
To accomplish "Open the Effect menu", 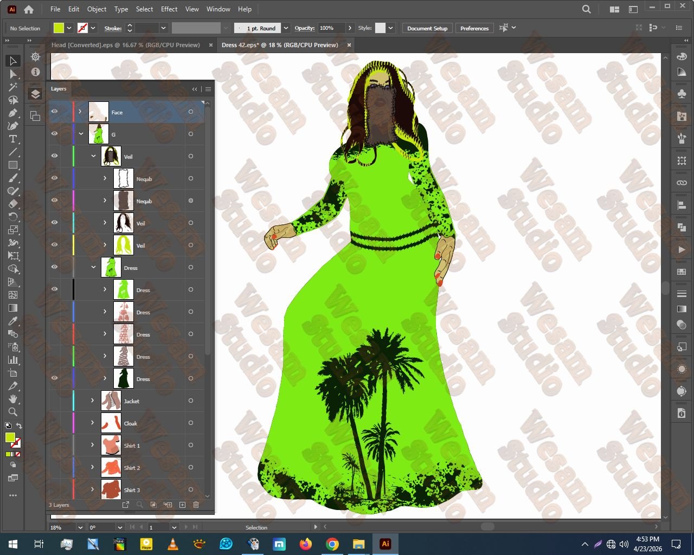I will coord(169,9).
